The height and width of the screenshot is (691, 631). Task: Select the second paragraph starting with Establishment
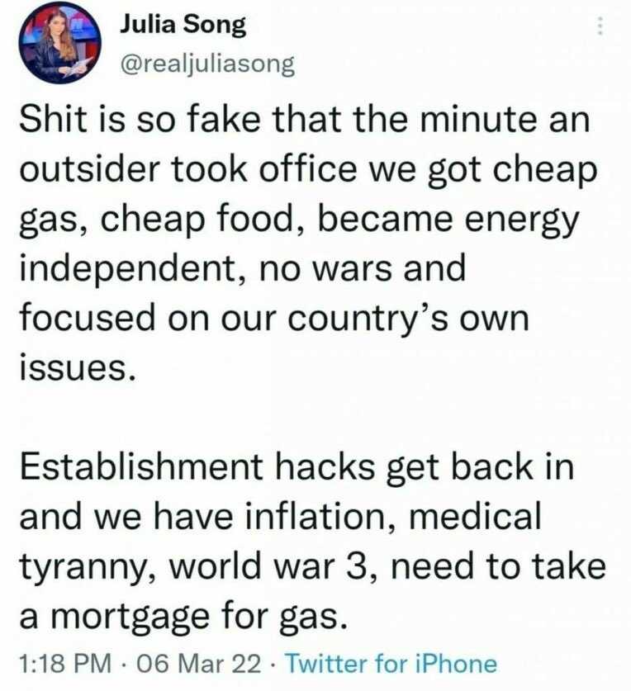coord(313,542)
